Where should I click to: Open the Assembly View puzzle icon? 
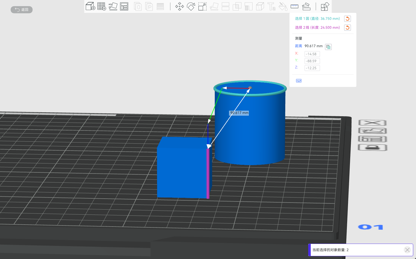point(325,6)
